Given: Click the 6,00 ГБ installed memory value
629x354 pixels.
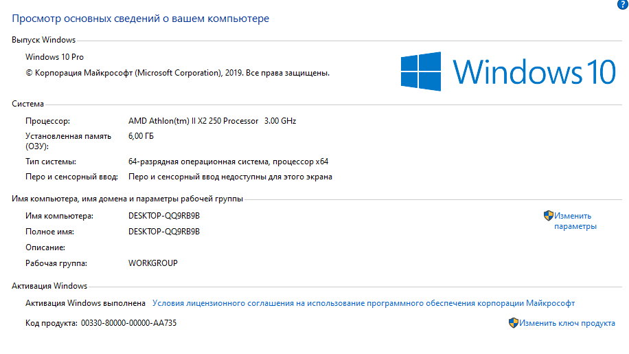Looking at the screenshot, I should tap(141, 136).
